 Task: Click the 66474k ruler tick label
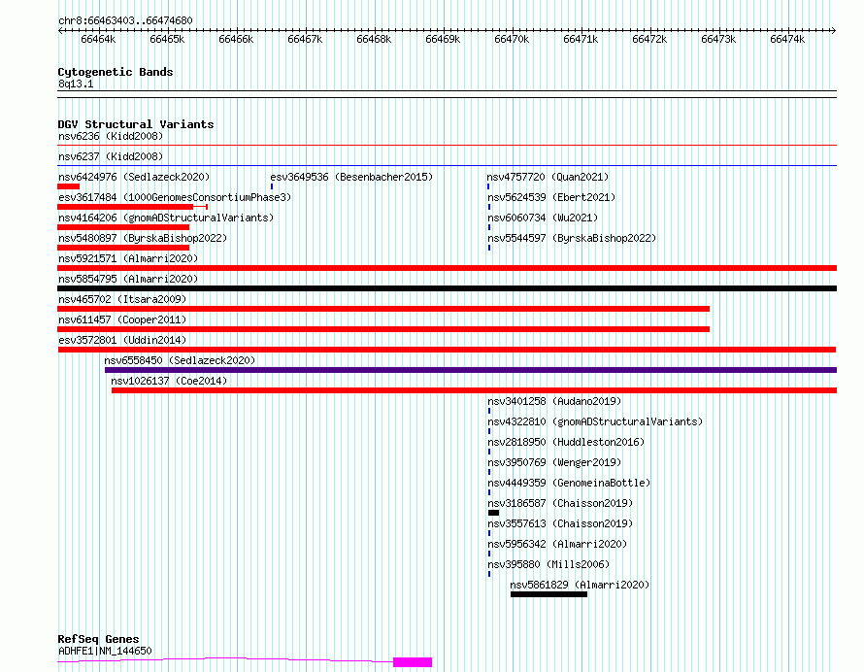787,39
